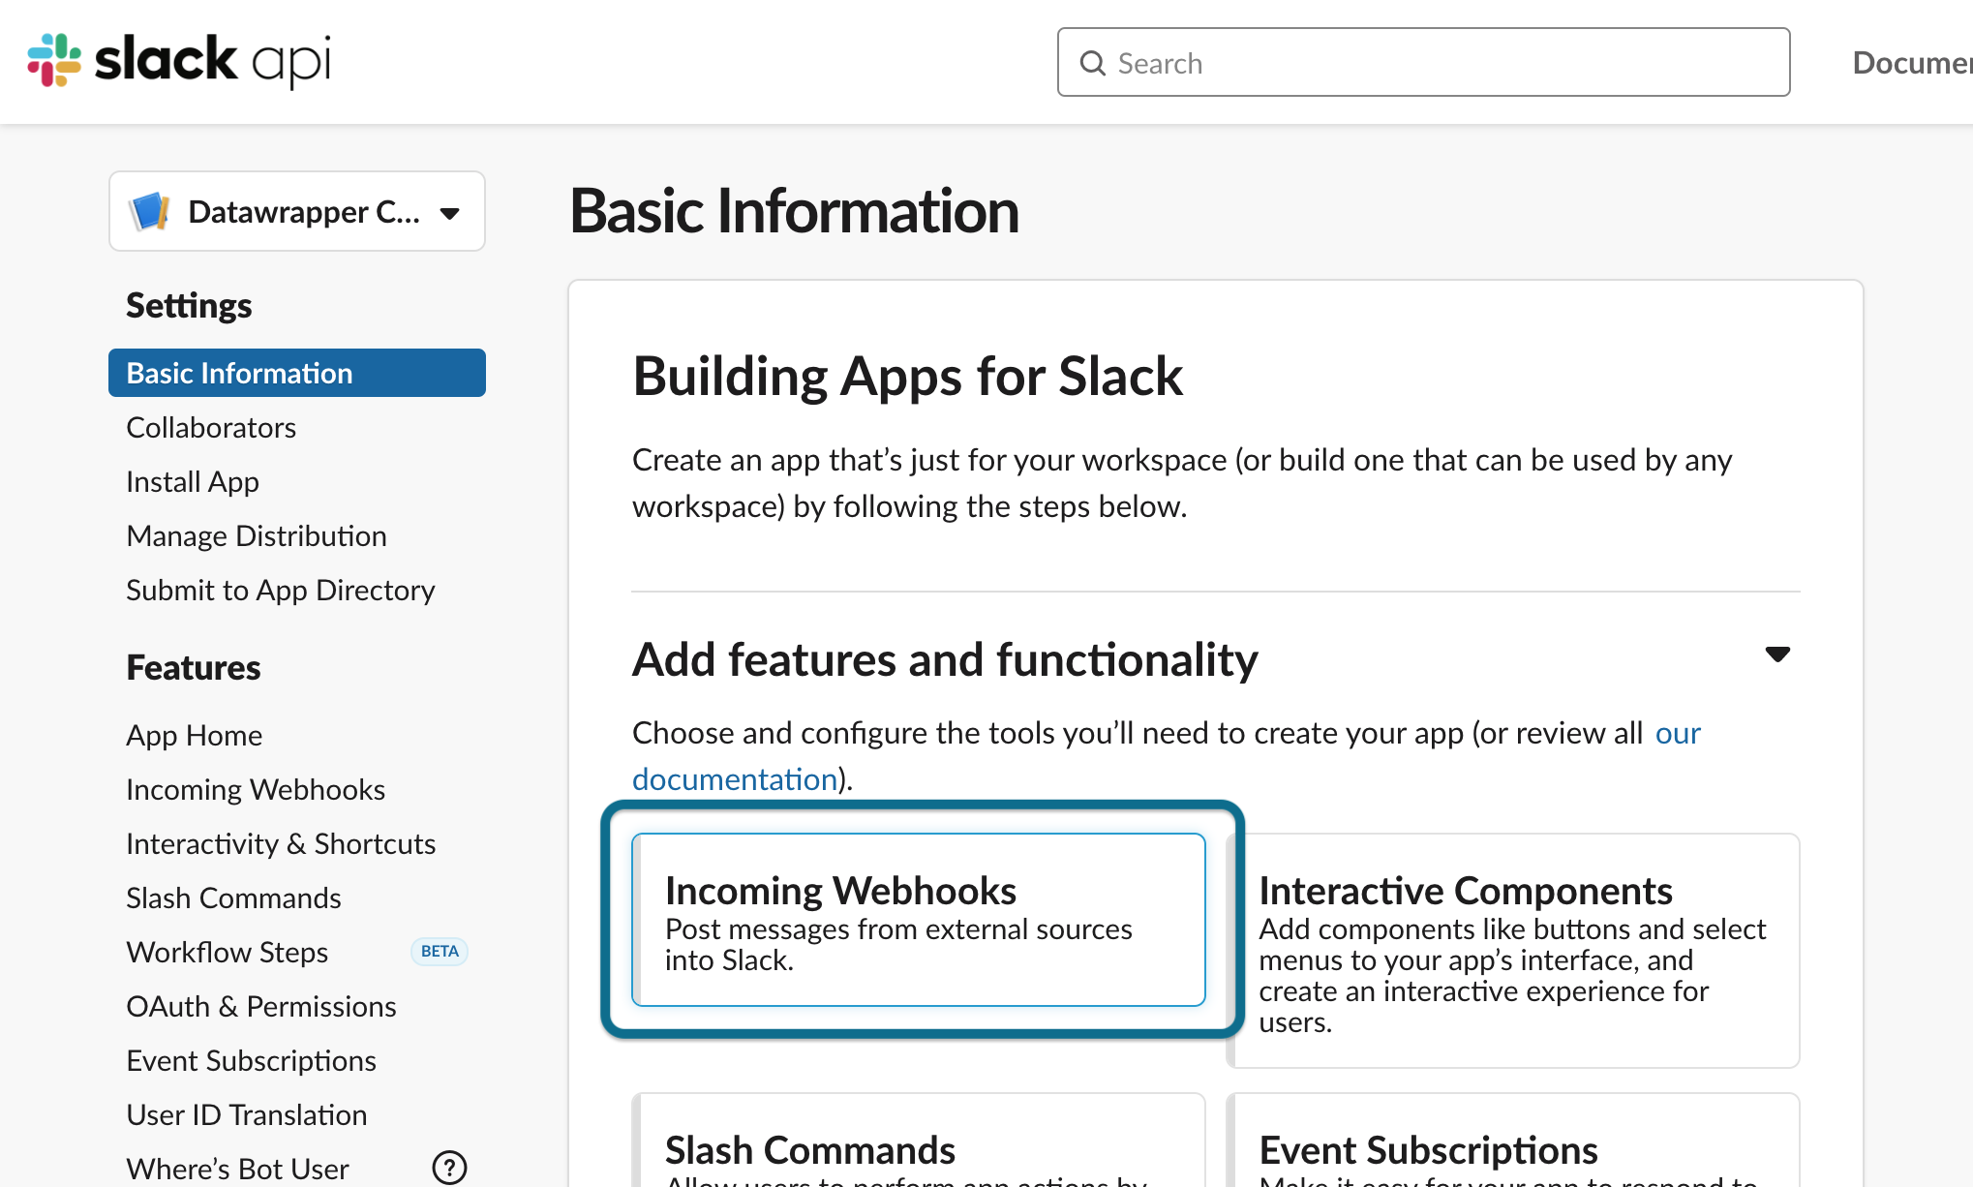This screenshot has height=1187, width=1973.
Task: Go to Collaborators settings
Action: (211, 427)
